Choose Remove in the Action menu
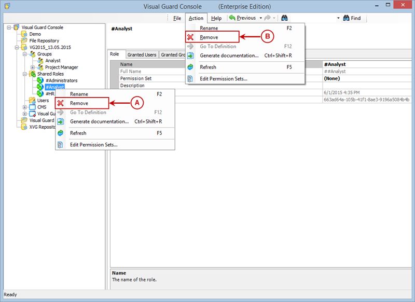 tap(245, 37)
